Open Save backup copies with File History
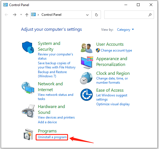This screenshot has height=149, width=159. [x=57, y=65]
